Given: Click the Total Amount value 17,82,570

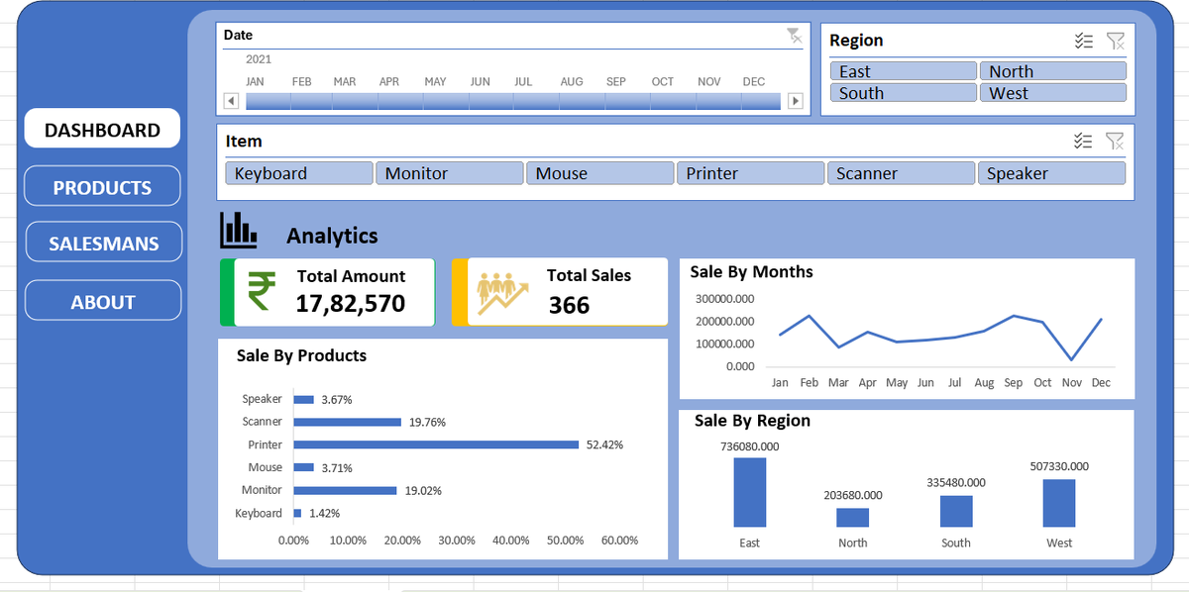Looking at the screenshot, I should [x=351, y=304].
